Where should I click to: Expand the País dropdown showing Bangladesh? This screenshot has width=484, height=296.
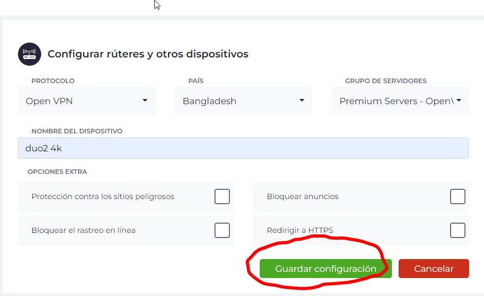(243, 101)
